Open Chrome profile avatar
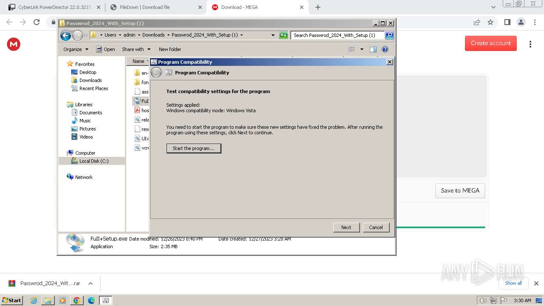 point(521,22)
